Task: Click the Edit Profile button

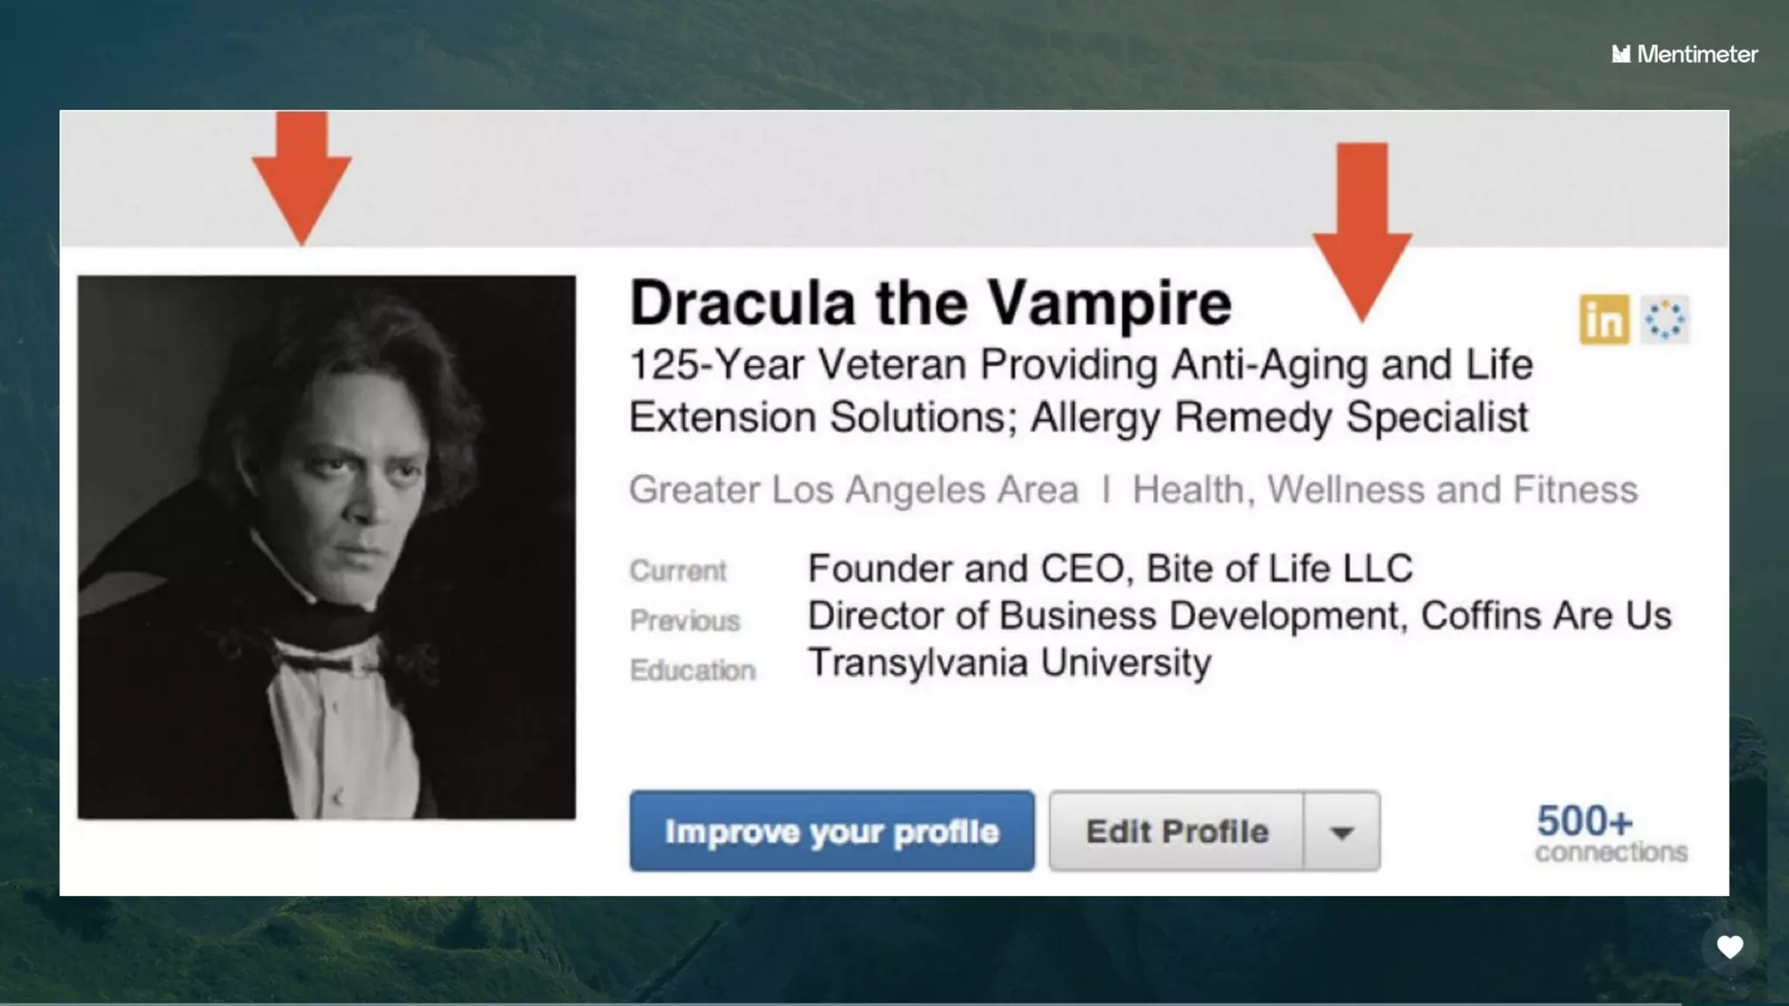Action: 1176,831
